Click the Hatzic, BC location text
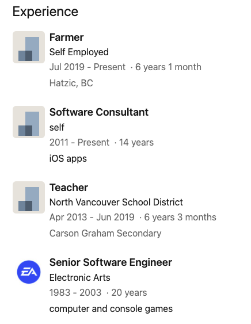This screenshot has height=324, width=251. coord(71,83)
